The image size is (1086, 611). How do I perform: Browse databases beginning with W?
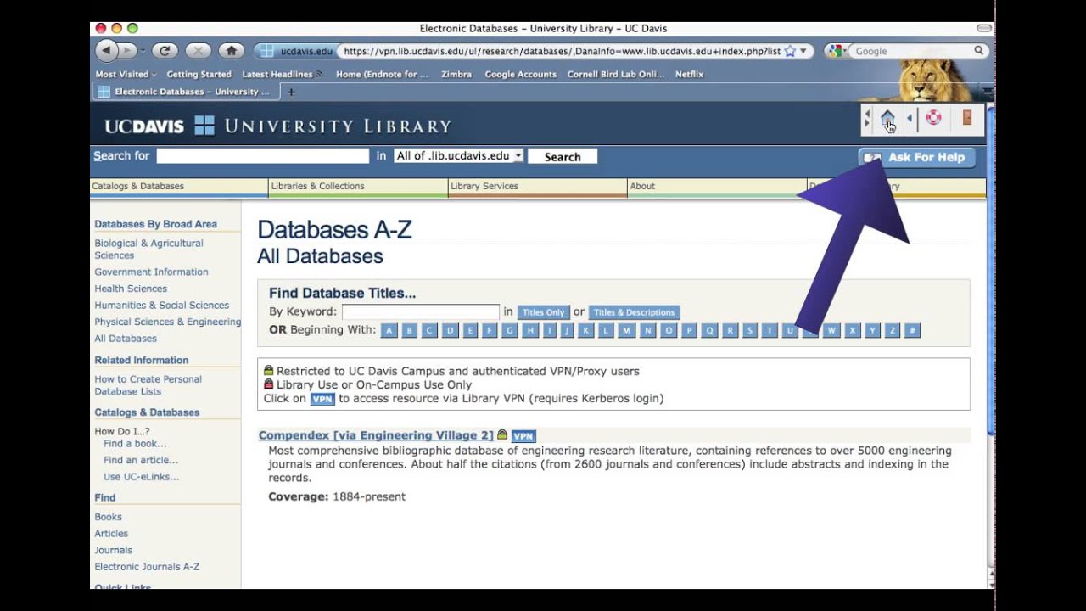pyautogui.click(x=831, y=331)
